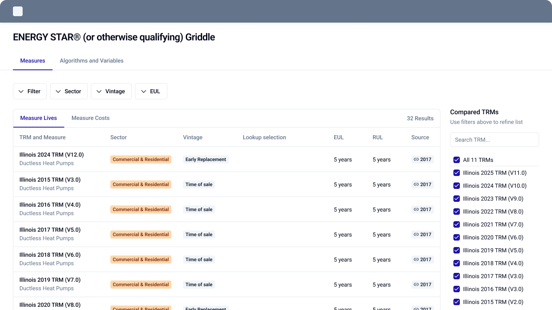552x310 pixels.
Task: Select the Measures tab
Action: (33, 61)
